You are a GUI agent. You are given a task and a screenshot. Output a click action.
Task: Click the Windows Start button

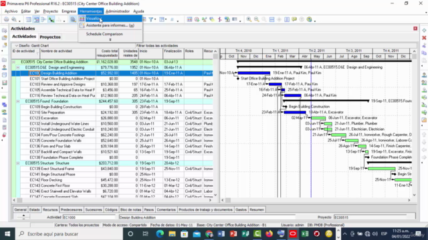[x=7, y=234]
